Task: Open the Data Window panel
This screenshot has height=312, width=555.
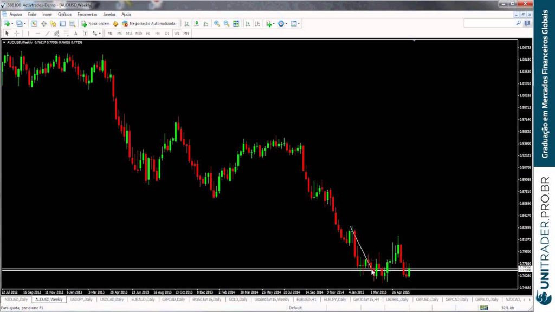Action: click(x=43, y=24)
